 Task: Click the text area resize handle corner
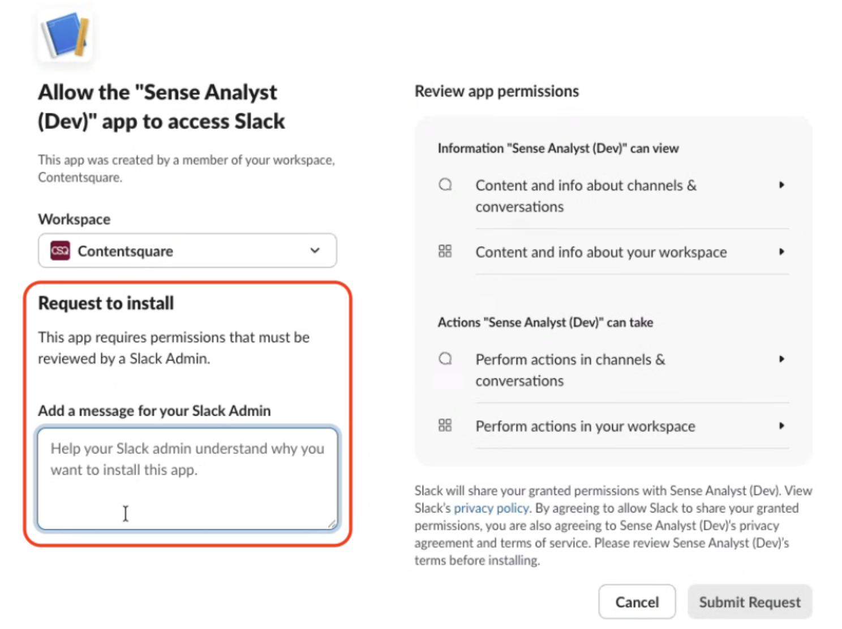pos(332,524)
